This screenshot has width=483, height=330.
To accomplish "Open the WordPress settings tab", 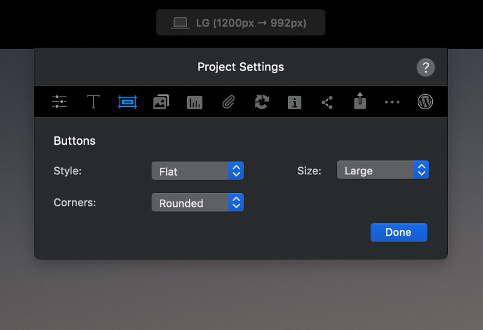I will click(x=425, y=101).
